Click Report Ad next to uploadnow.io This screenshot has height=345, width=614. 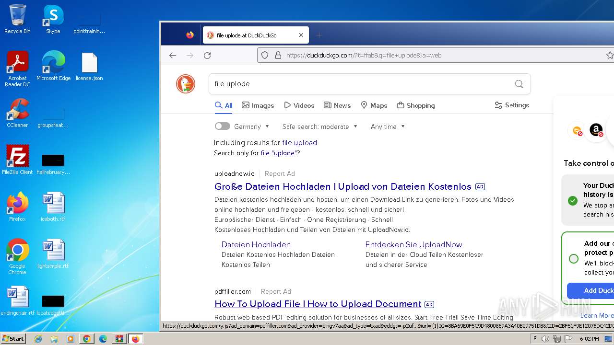(280, 174)
